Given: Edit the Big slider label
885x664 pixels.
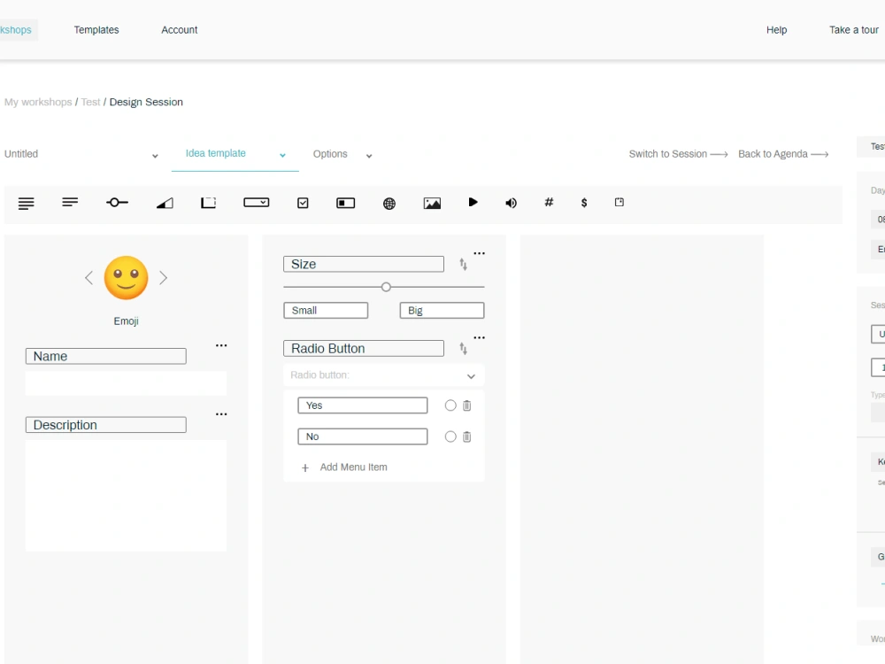Looking at the screenshot, I should (x=442, y=311).
